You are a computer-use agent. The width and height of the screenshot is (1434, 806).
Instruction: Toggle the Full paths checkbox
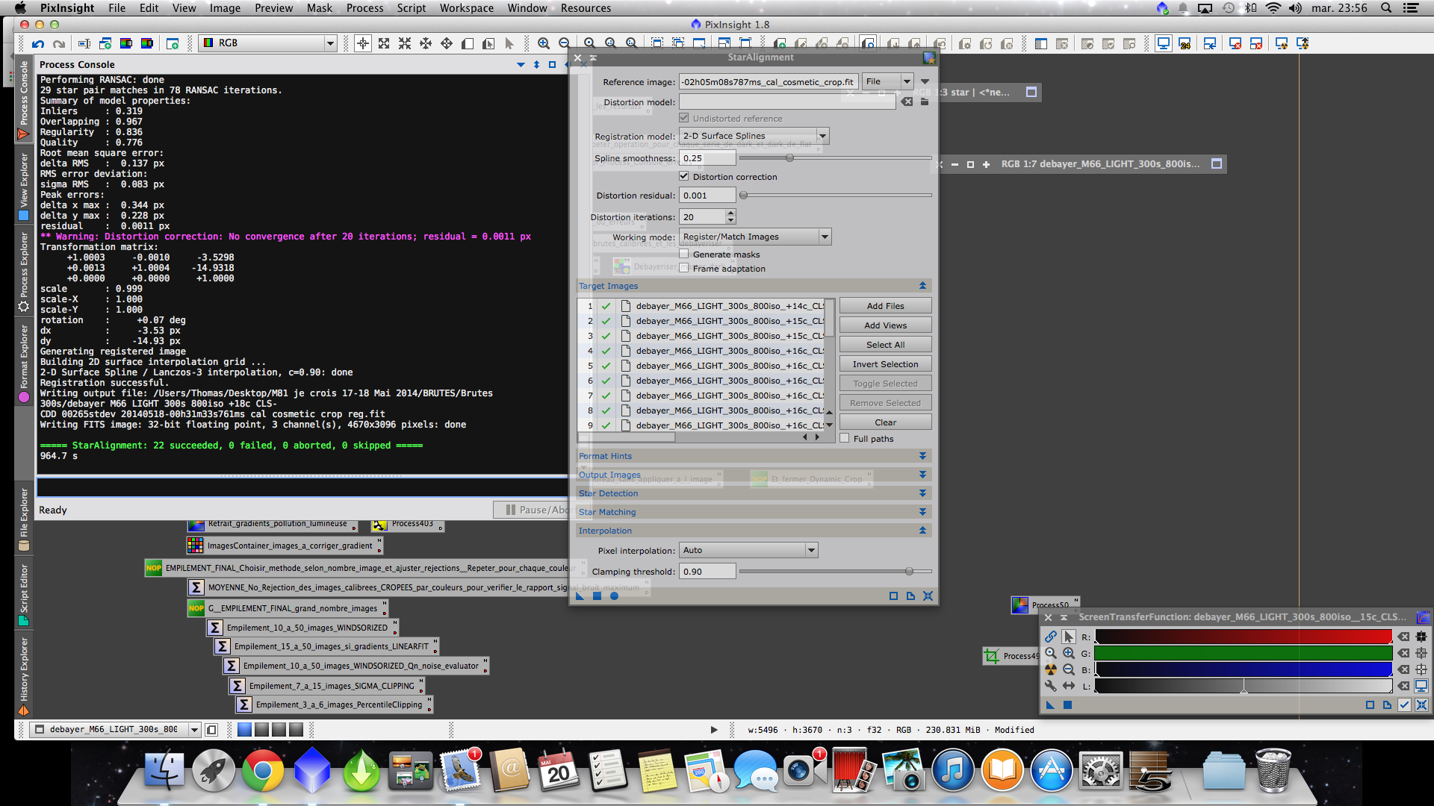[x=845, y=439]
